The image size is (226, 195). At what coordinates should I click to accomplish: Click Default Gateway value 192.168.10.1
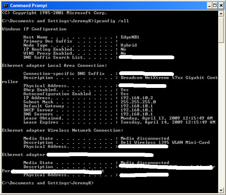point(137,106)
